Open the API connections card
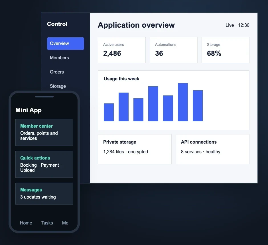The width and height of the screenshot is (268, 245). pyautogui.click(x=212, y=149)
